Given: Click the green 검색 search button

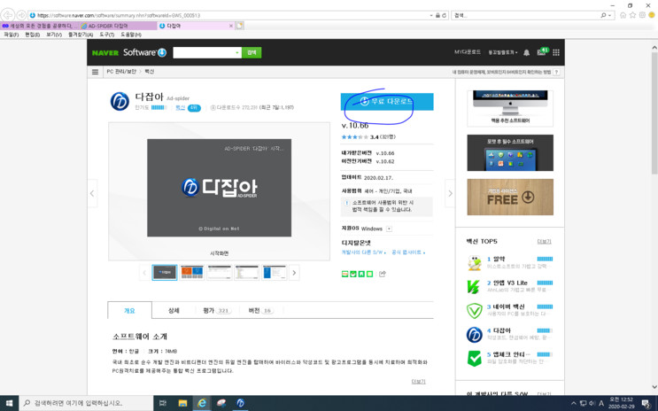Looking at the screenshot, I should coord(252,52).
